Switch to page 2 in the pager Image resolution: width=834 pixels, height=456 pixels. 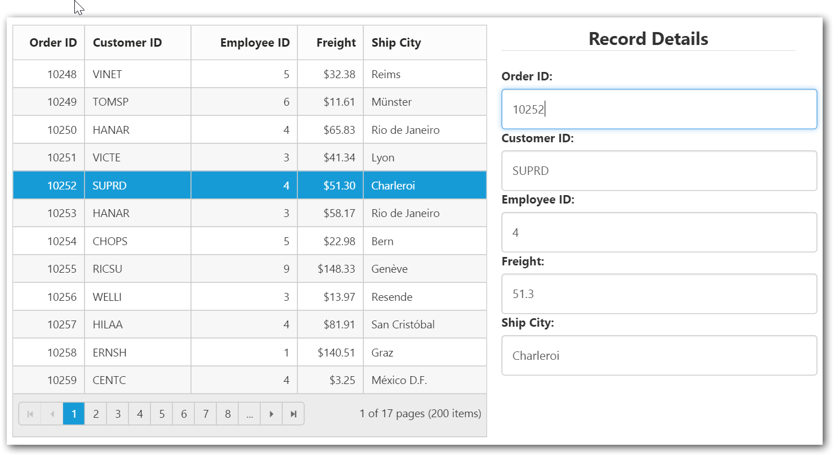click(x=96, y=414)
